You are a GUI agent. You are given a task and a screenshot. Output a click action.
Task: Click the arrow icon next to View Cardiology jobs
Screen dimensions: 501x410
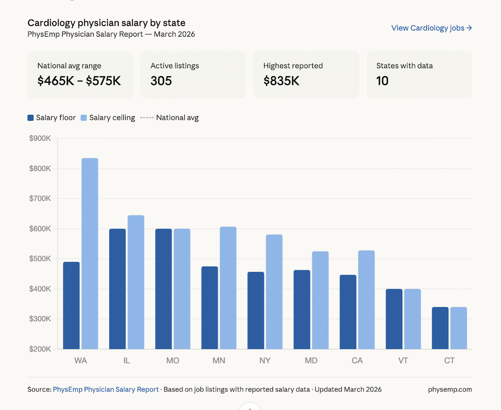tap(469, 28)
